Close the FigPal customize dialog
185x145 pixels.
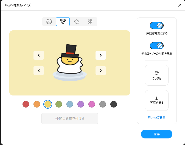pyautogui.click(x=180, y=5)
